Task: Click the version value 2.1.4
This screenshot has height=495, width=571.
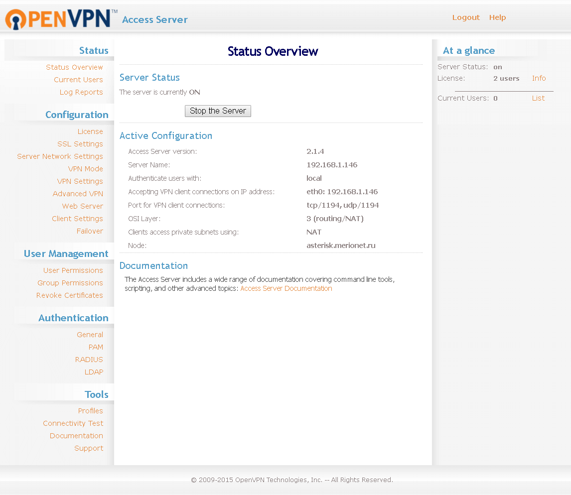Action: coord(315,151)
